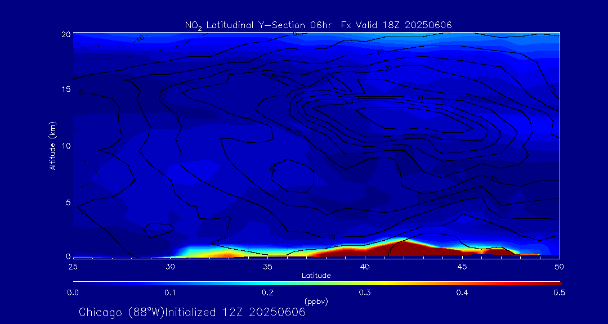
Task: Click altitude tick label 10
Action: pyautogui.click(x=65, y=146)
